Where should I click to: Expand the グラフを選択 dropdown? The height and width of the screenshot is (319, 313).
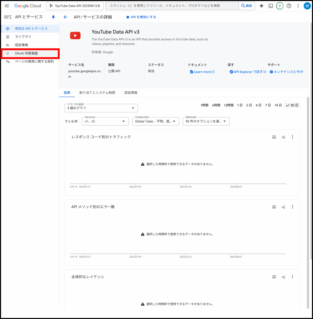pyautogui.click(x=101, y=108)
